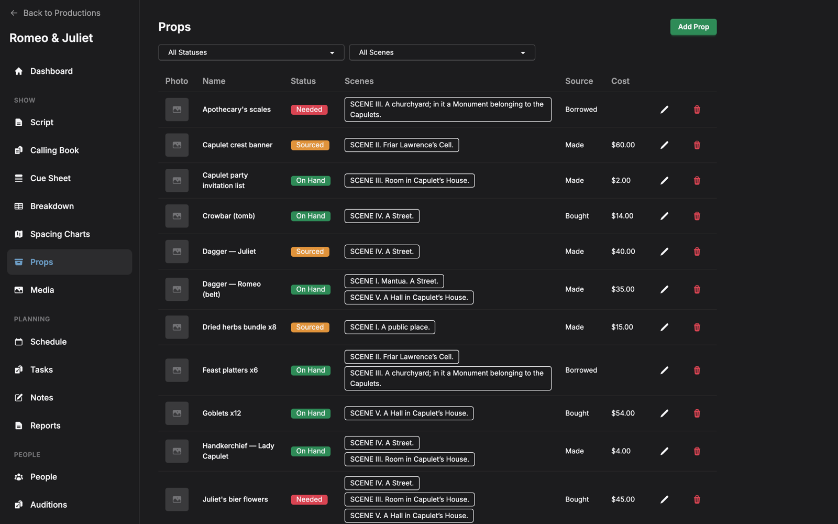Select Props in the sidebar

point(70,262)
